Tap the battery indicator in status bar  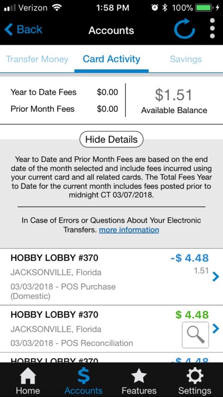tap(205, 8)
